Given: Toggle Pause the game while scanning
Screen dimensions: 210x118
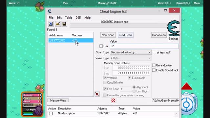Looking at the screenshot, I should click(105, 95).
